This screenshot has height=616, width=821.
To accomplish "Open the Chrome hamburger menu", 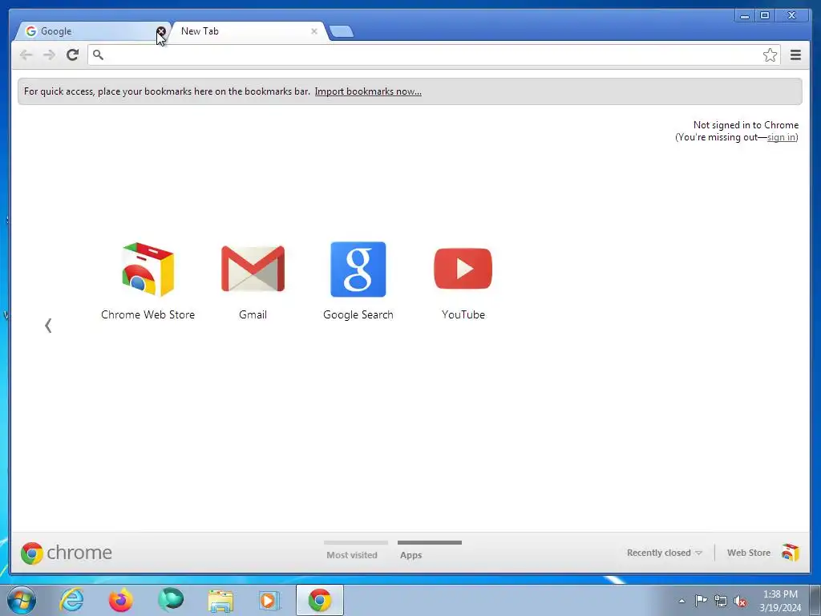I will (x=795, y=55).
